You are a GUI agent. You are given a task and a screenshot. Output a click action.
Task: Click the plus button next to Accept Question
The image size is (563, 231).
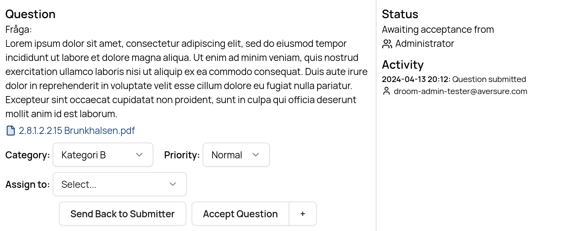pos(303,214)
